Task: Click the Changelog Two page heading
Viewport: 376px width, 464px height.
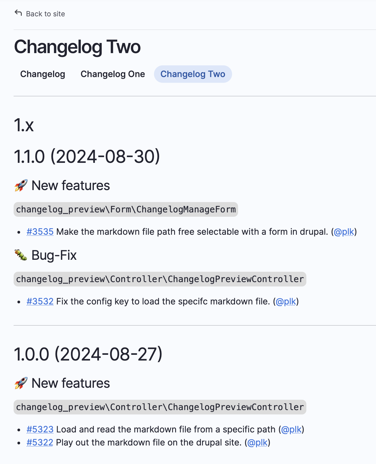Action: click(x=77, y=47)
